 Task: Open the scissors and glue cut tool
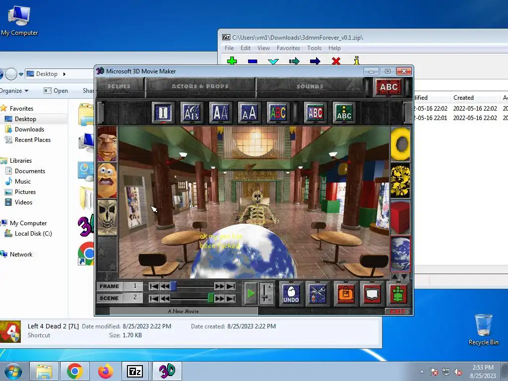[317, 294]
